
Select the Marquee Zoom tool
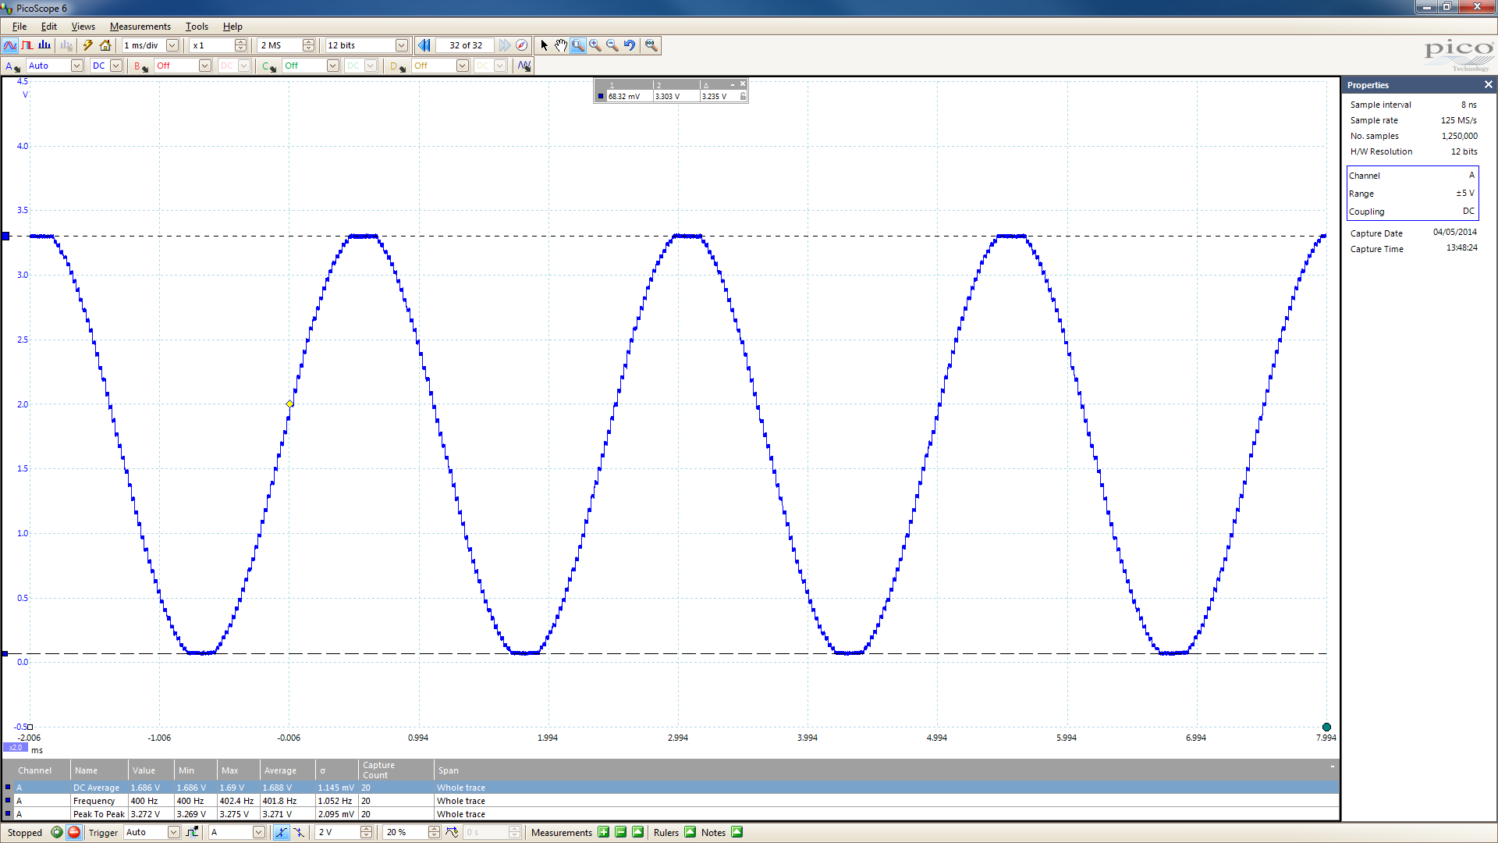[578, 45]
